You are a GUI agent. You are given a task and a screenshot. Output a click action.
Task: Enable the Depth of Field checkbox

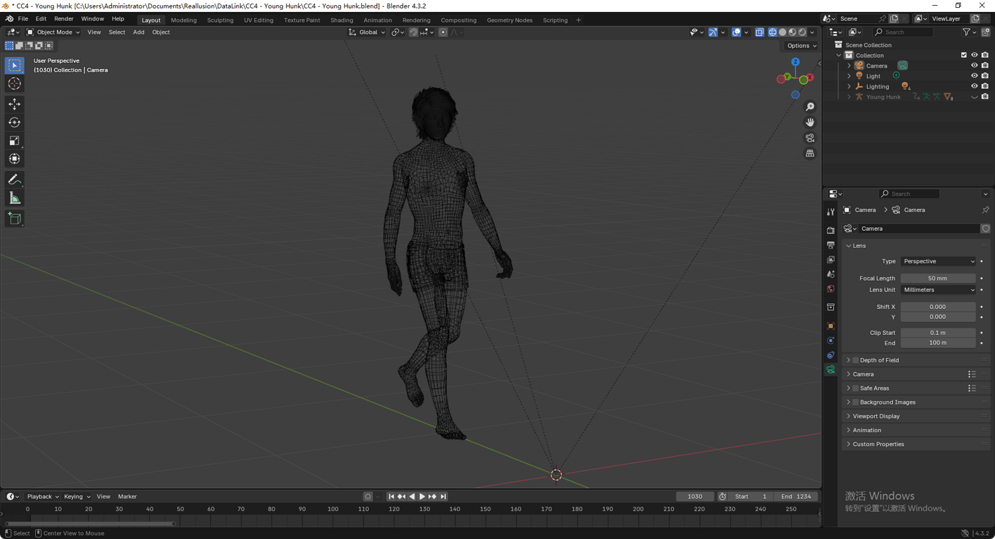coord(856,360)
